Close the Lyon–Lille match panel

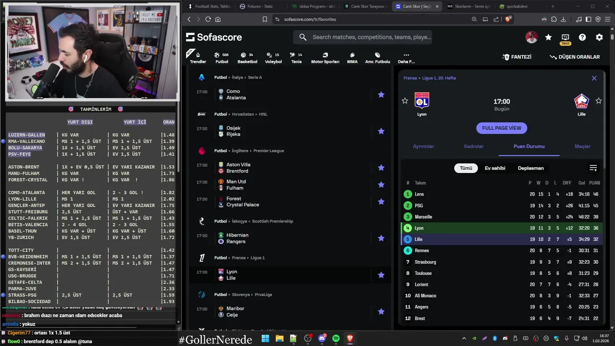click(x=594, y=78)
